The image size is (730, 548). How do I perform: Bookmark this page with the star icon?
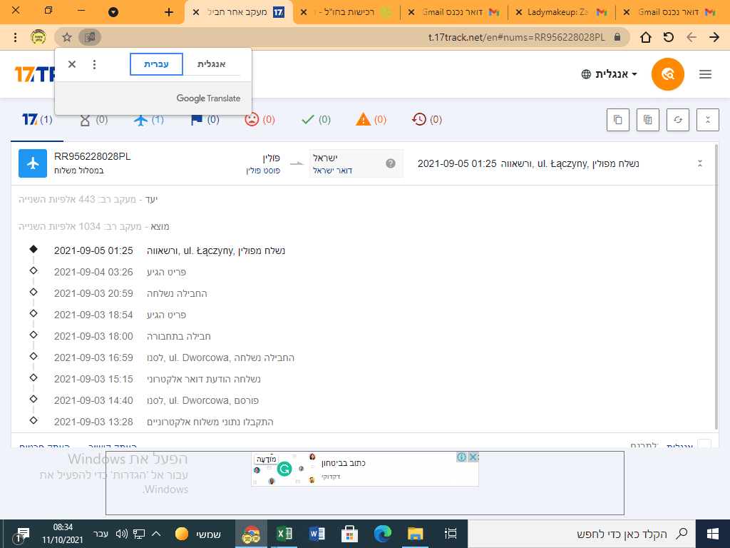[67, 37]
